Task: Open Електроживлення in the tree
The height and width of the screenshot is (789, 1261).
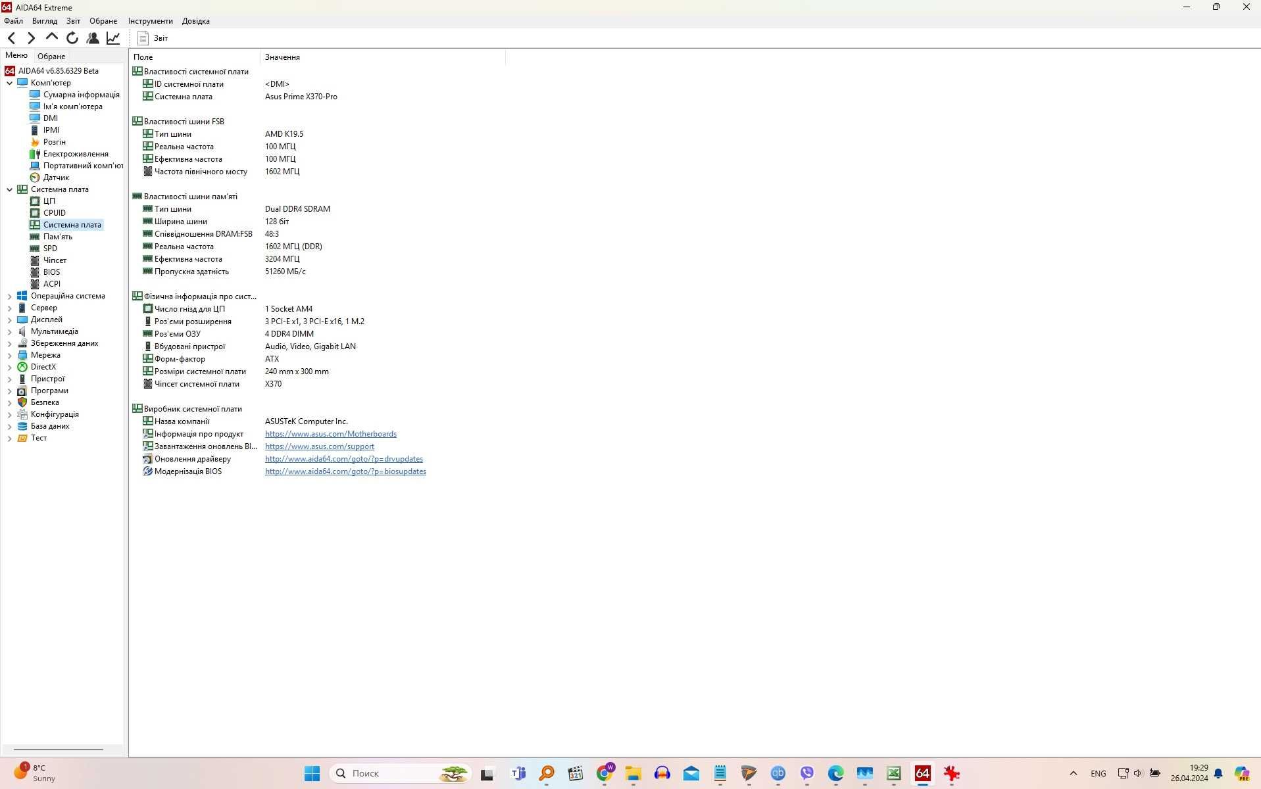Action: [x=76, y=154]
